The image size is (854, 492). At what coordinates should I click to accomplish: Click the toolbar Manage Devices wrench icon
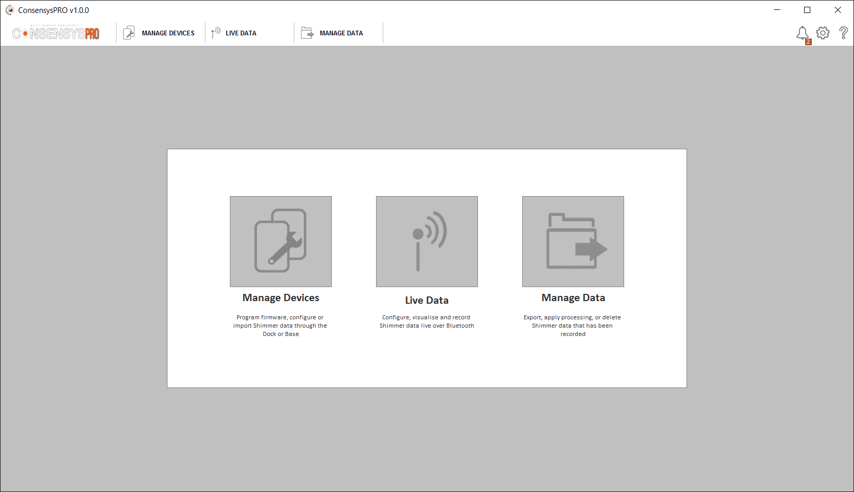tap(129, 33)
